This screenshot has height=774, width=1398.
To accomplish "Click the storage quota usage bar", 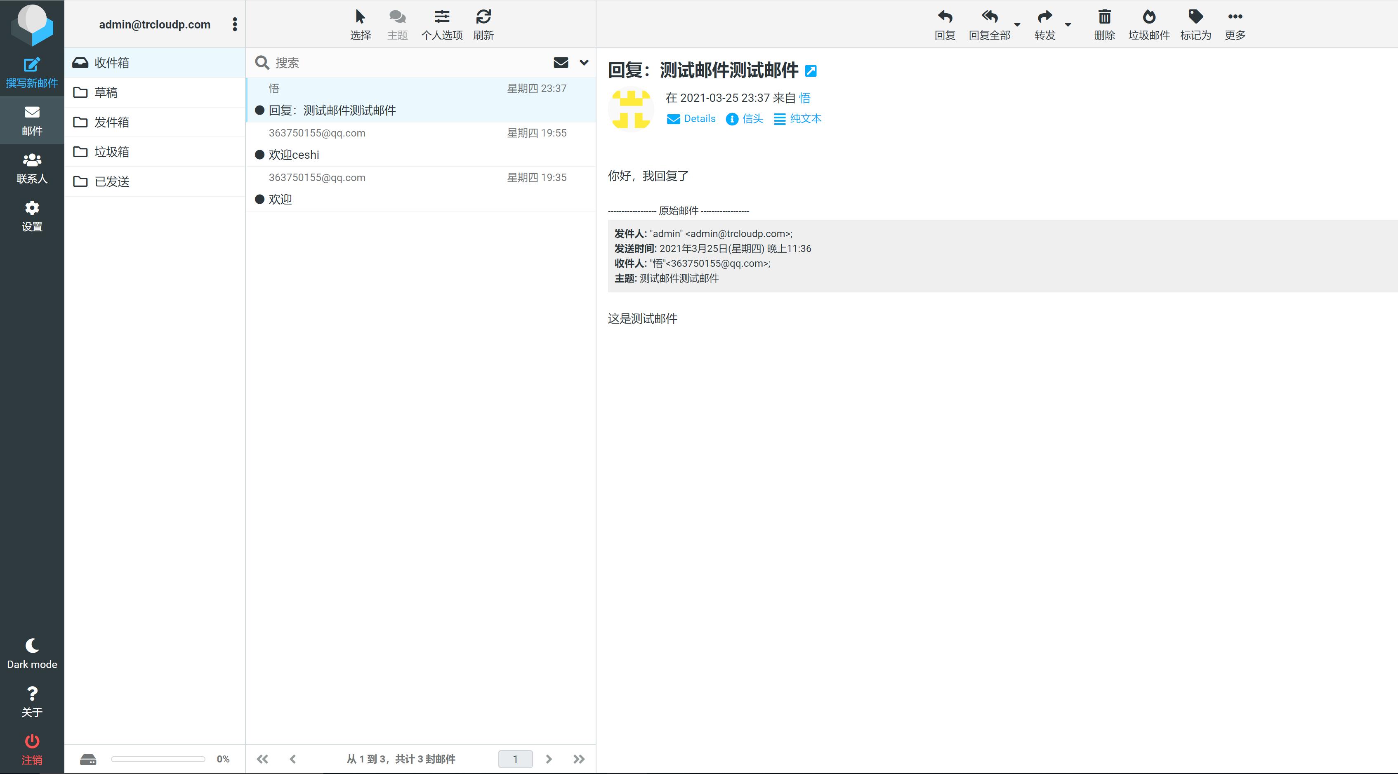I will (158, 759).
